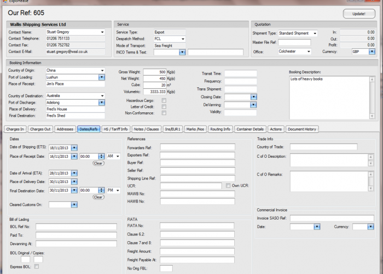The image size is (383, 274).
Task: Click the Invoice SASO Ref field
Action: 332,218
